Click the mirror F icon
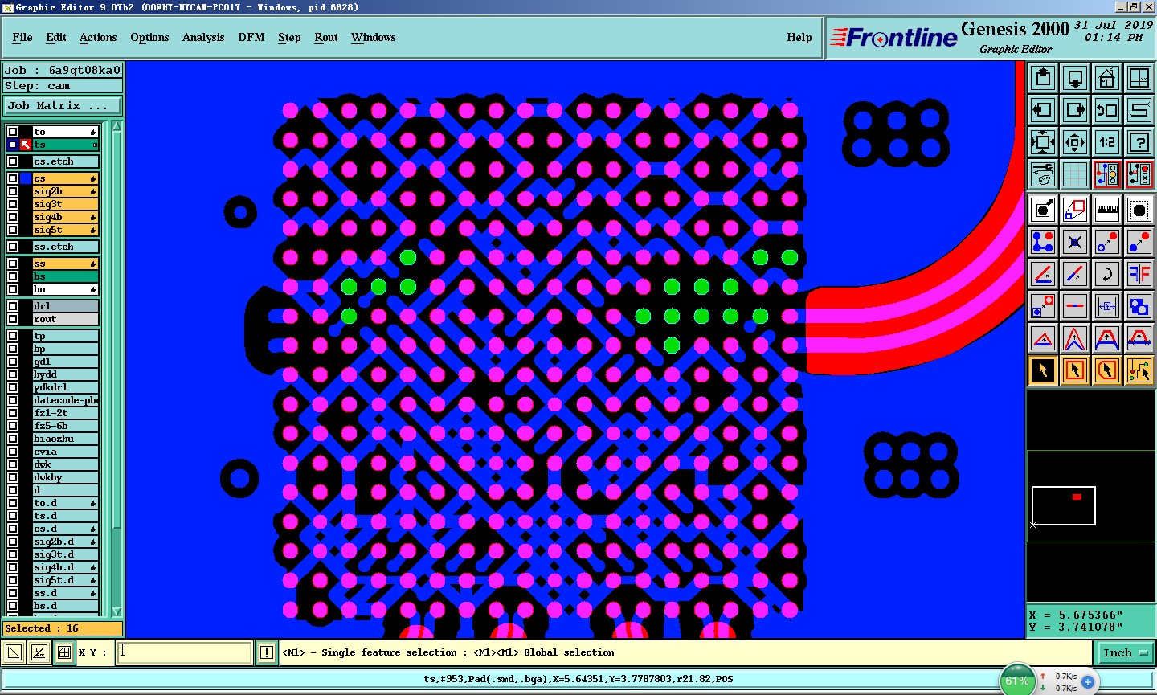Screen dimensions: 1157x695 [1139, 274]
